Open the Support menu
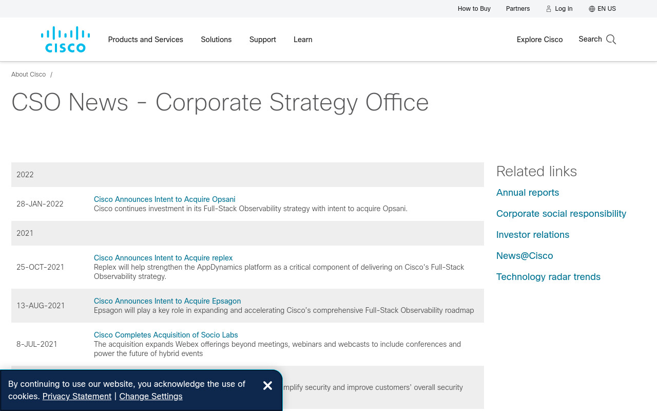Image resolution: width=657 pixels, height=411 pixels. 263,40
